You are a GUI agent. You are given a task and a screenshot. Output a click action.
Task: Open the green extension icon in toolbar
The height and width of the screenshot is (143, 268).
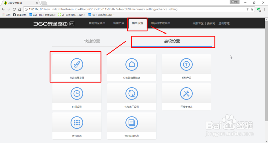pyautogui.click(x=259, y=10)
